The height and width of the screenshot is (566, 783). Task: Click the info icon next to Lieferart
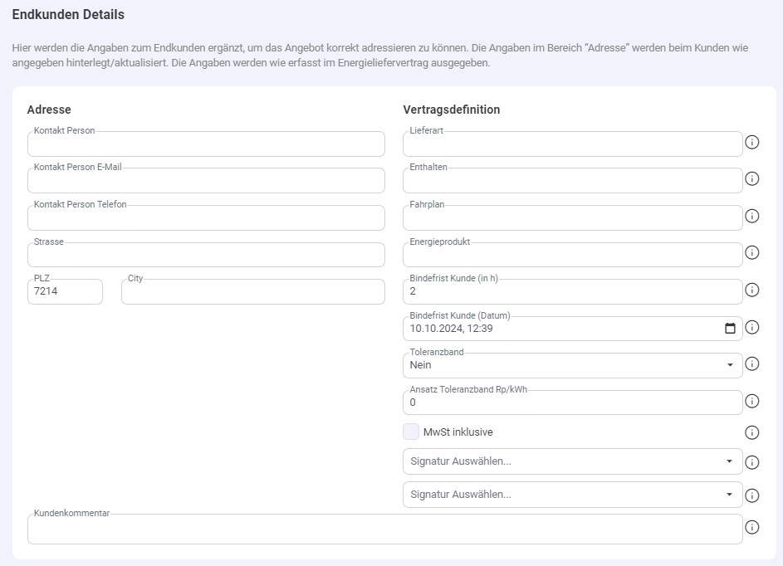coord(751,142)
